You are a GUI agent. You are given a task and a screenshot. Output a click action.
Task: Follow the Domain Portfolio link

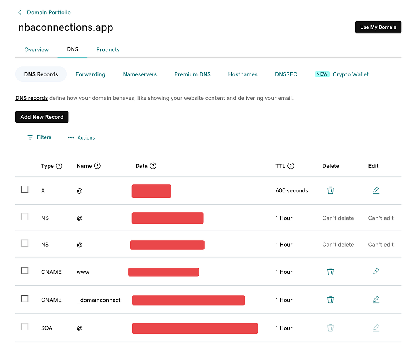(x=49, y=13)
